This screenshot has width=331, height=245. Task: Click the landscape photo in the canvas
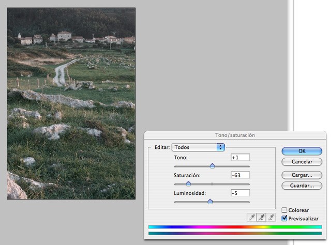(x=71, y=103)
